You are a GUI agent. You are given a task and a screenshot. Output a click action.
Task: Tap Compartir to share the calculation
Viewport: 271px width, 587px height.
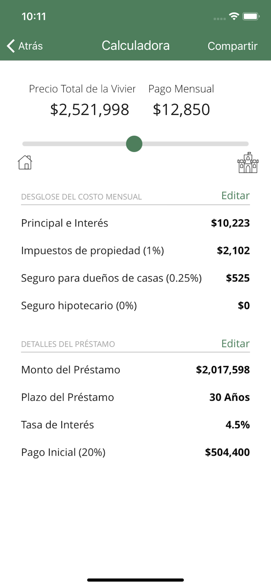[232, 46]
